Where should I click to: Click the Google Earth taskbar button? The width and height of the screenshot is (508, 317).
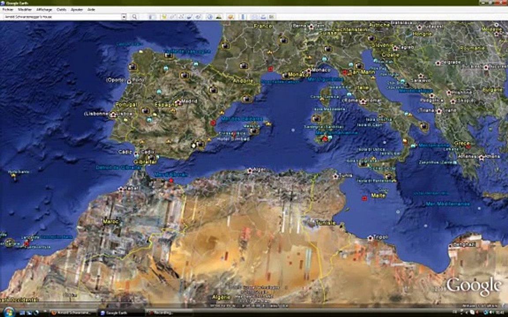click(x=122, y=313)
